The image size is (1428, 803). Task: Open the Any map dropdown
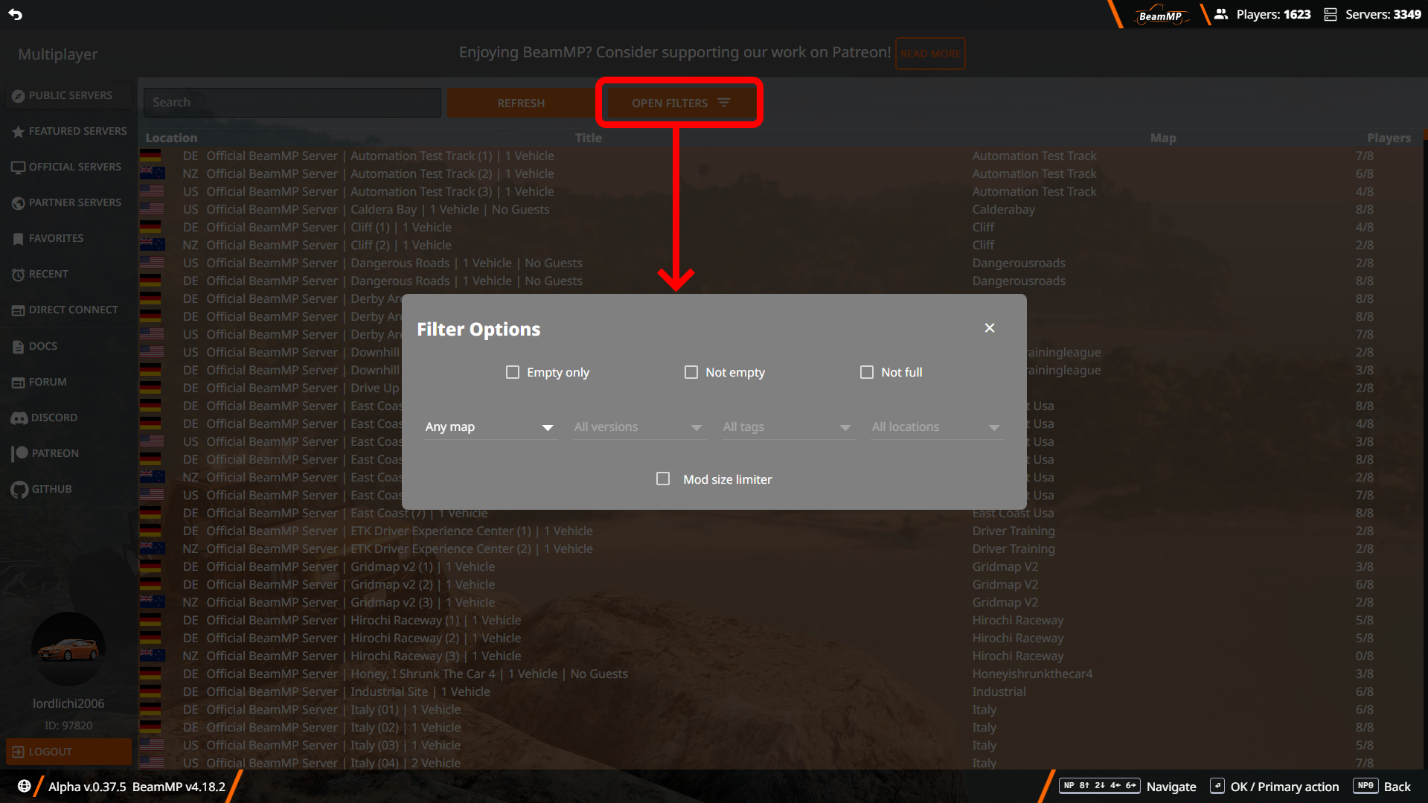point(490,427)
